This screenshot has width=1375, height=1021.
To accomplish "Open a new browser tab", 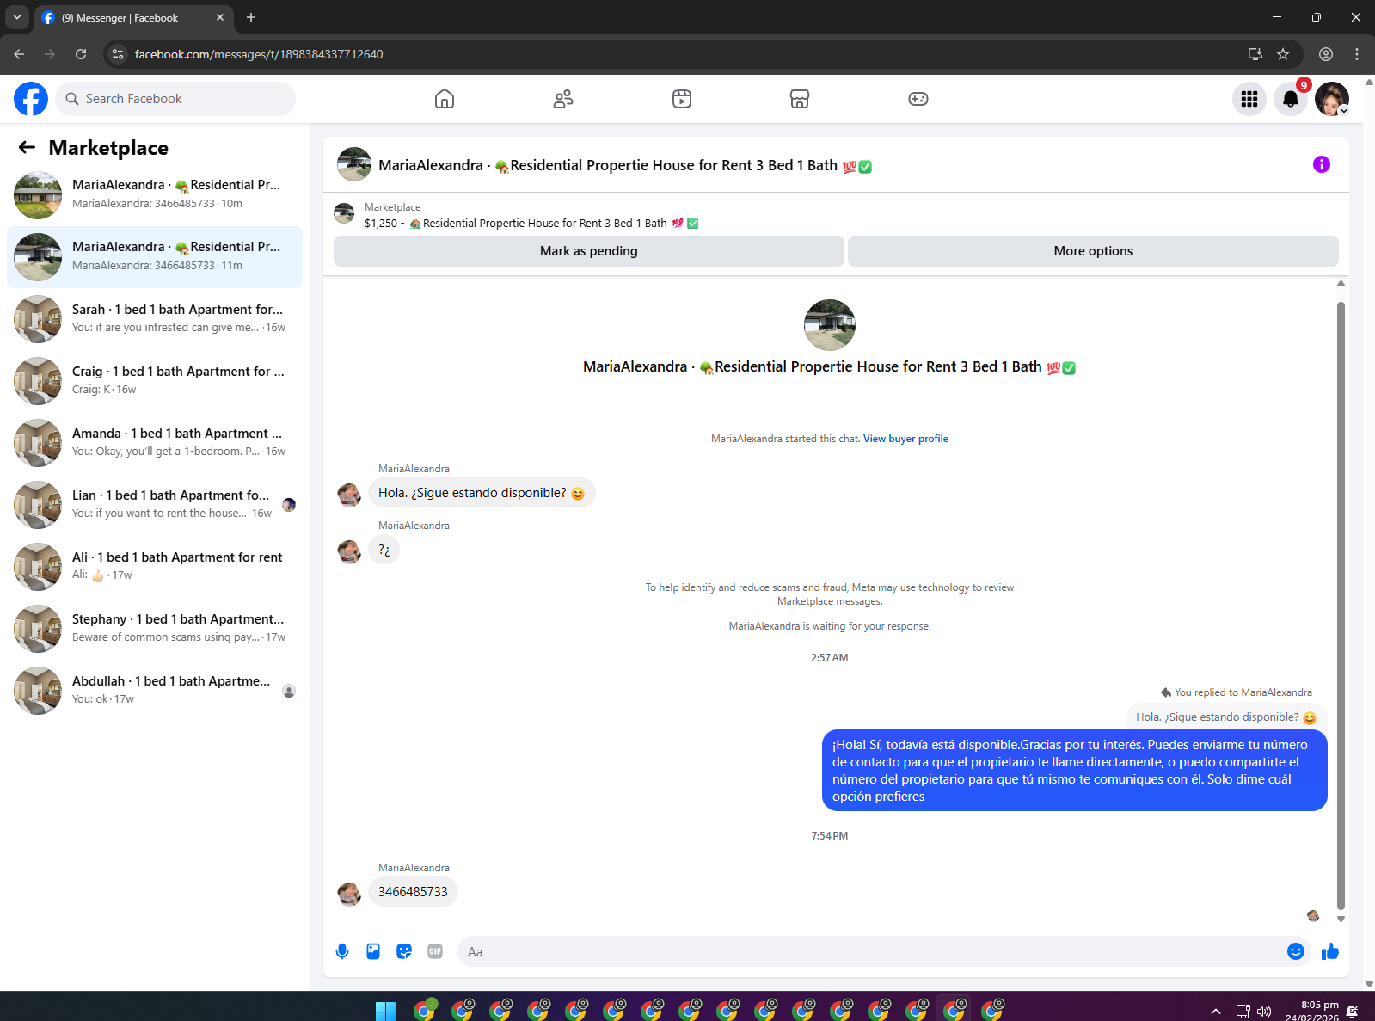I will 251,17.
